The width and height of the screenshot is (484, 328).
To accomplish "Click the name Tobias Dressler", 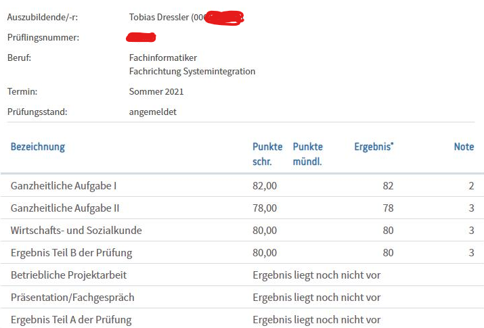I will (x=158, y=18).
